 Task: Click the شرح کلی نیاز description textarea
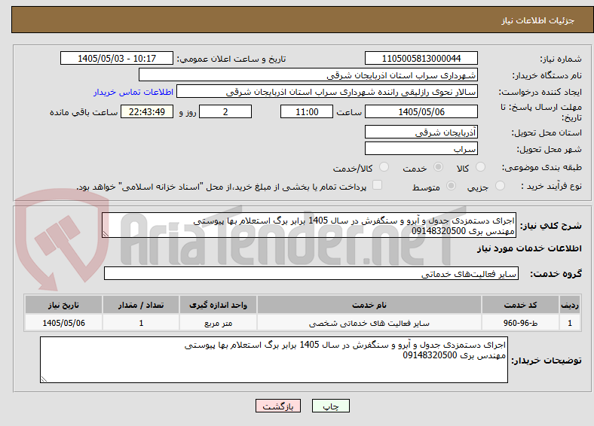(309, 225)
